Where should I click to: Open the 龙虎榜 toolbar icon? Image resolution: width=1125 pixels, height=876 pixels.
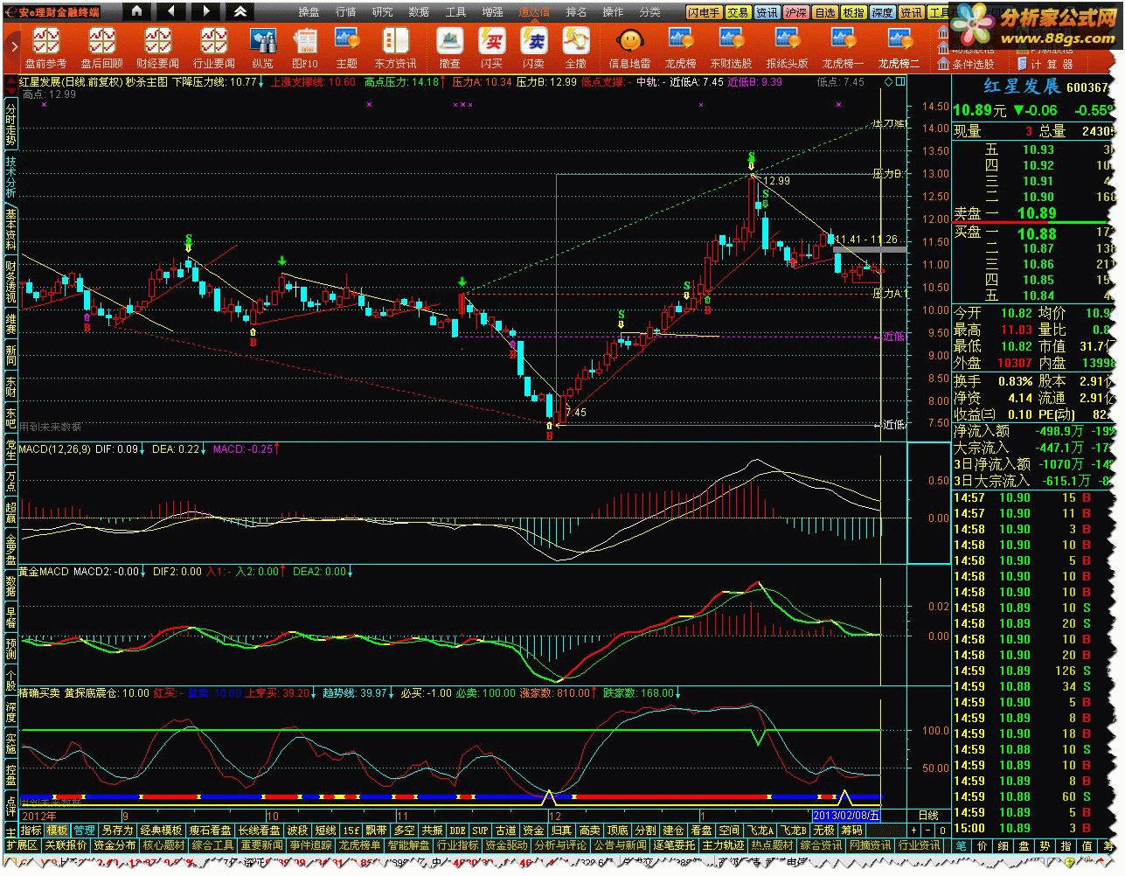tap(680, 48)
